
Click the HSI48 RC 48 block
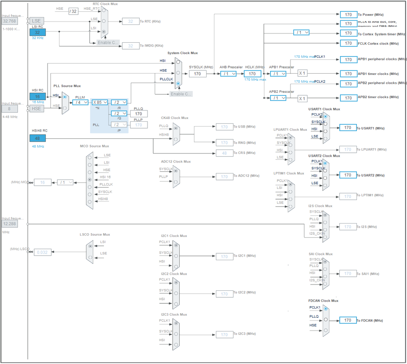(x=37, y=138)
